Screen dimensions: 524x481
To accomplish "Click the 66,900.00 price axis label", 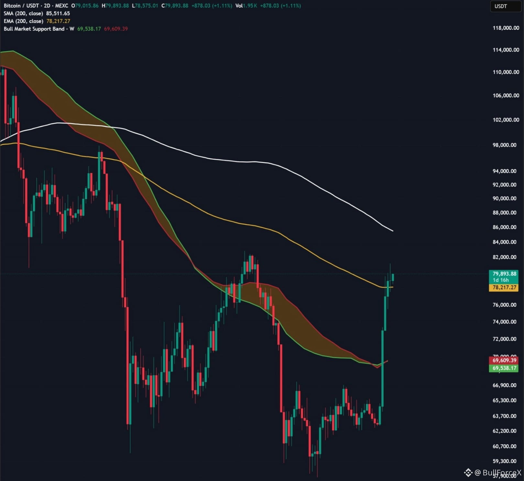I will coord(505,385).
